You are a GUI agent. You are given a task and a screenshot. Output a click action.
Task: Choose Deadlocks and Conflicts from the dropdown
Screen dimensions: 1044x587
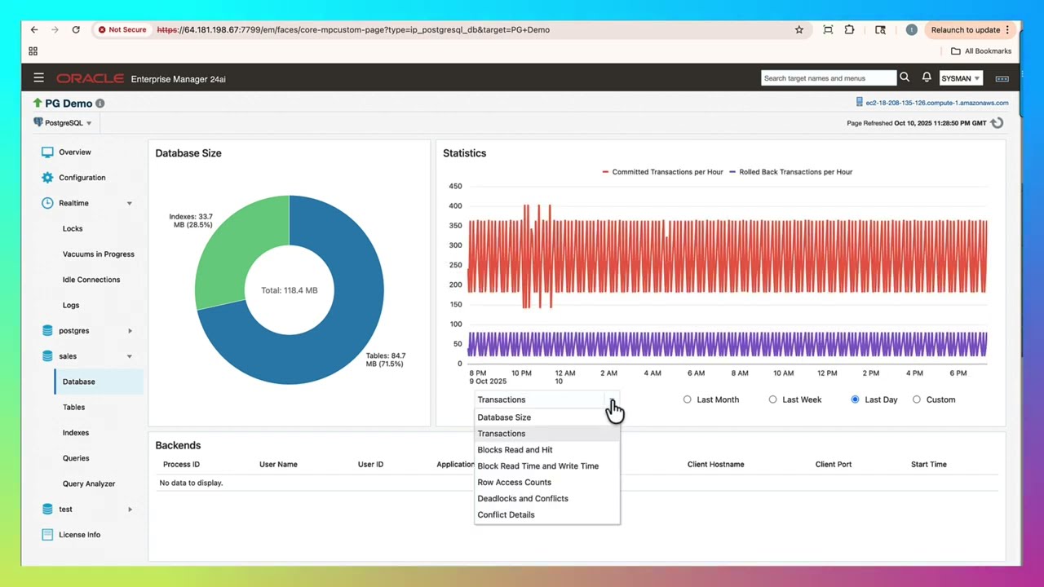522,498
